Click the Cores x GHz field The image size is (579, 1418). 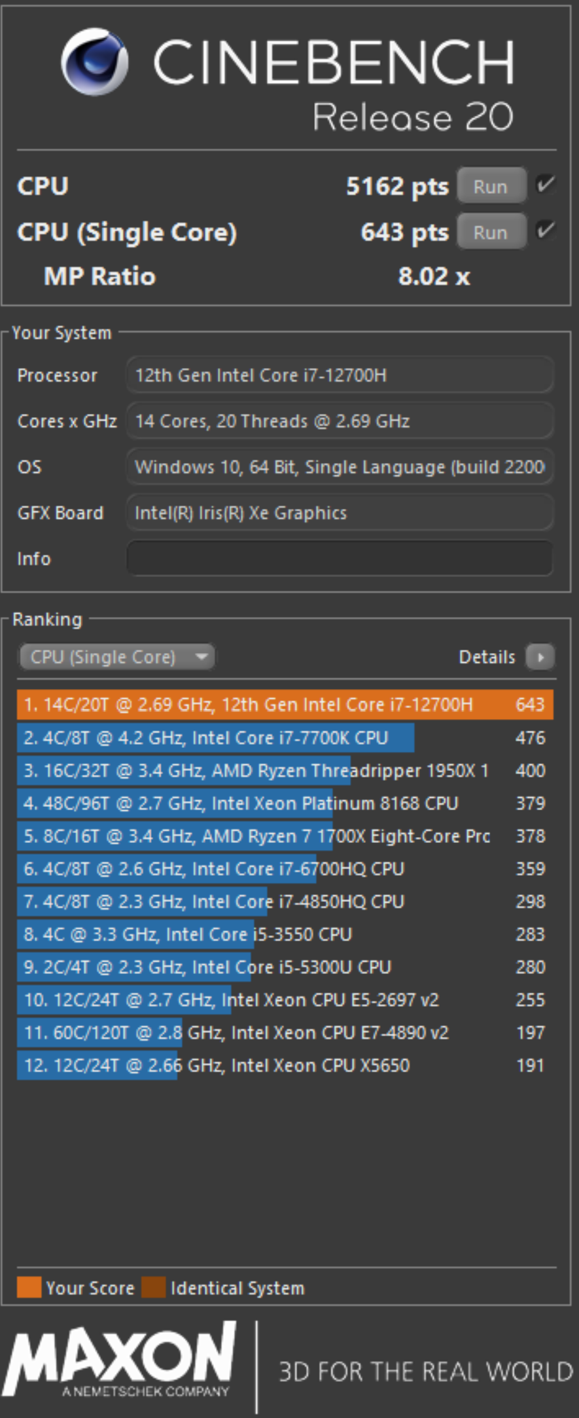pyautogui.click(x=340, y=421)
